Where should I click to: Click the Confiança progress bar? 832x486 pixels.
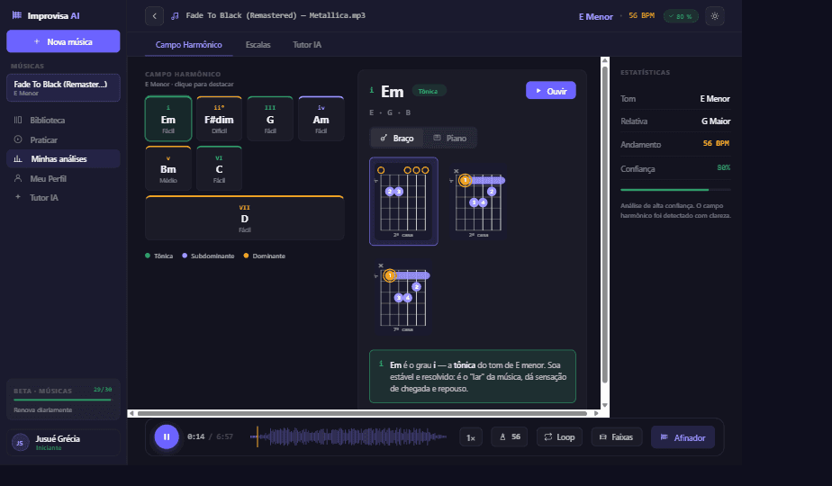coord(675,189)
